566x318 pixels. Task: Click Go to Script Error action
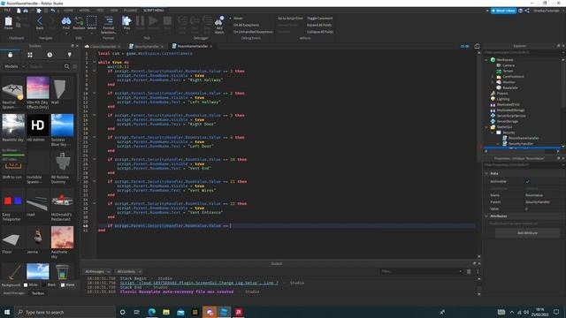pos(290,18)
